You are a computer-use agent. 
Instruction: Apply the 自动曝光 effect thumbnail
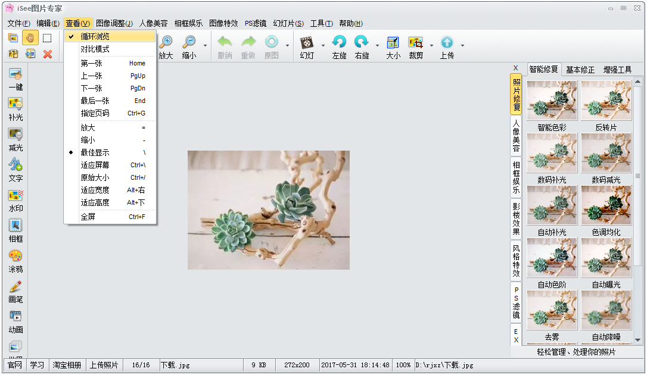click(x=606, y=258)
